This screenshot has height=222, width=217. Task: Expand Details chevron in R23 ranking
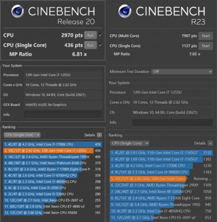[210, 143]
